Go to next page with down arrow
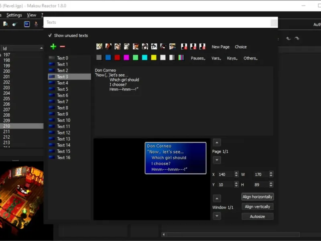The width and height of the screenshot is (321, 241). (217, 160)
